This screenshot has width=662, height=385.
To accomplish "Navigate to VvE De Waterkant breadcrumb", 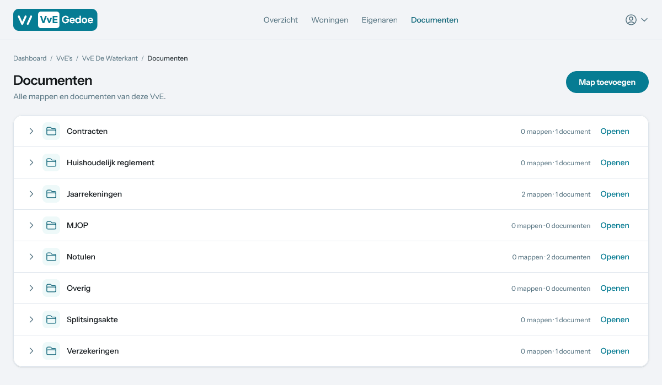I will pyautogui.click(x=110, y=58).
